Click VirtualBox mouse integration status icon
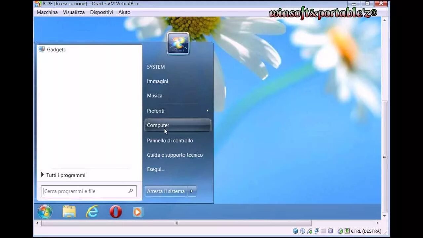 coord(340,231)
